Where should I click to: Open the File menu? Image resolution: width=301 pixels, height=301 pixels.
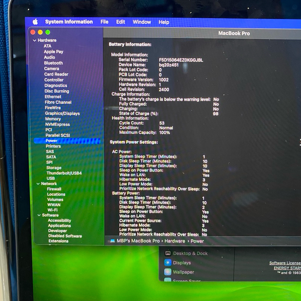point(105,22)
